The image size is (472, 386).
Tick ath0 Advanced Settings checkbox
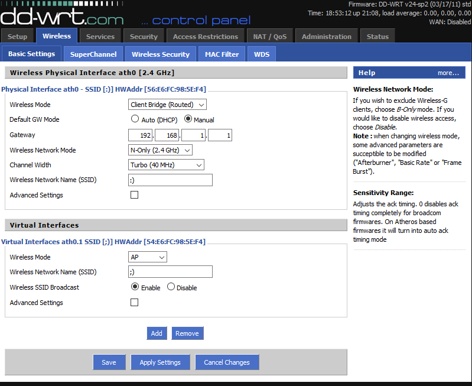point(134,195)
